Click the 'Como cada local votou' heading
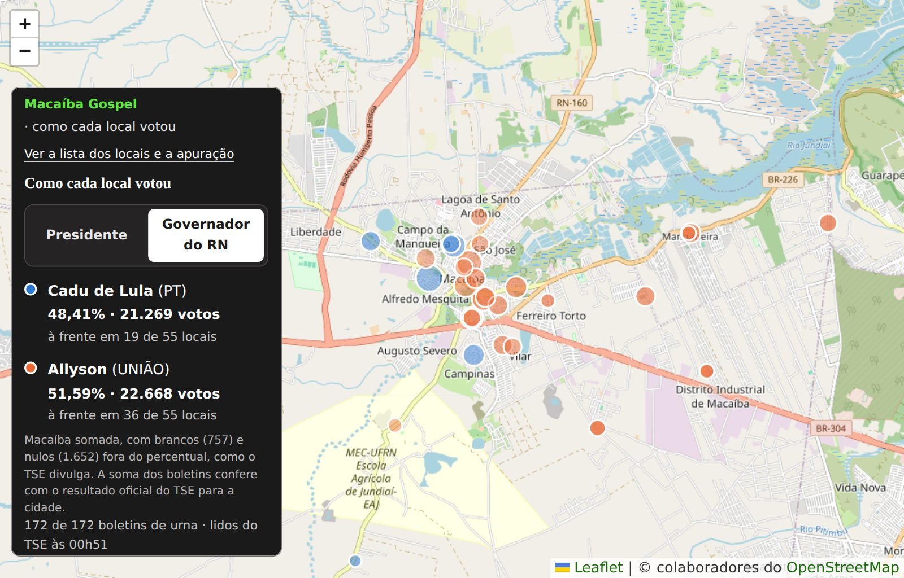Screen dimensions: 904x578 coord(98,183)
